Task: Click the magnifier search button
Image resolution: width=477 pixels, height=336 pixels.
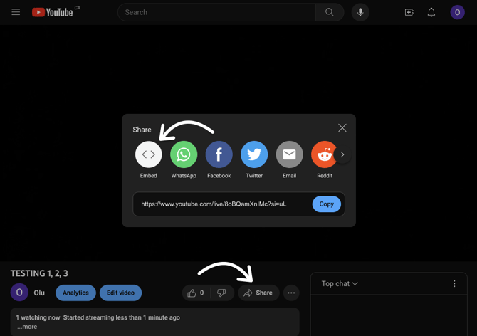Action: coord(330,12)
